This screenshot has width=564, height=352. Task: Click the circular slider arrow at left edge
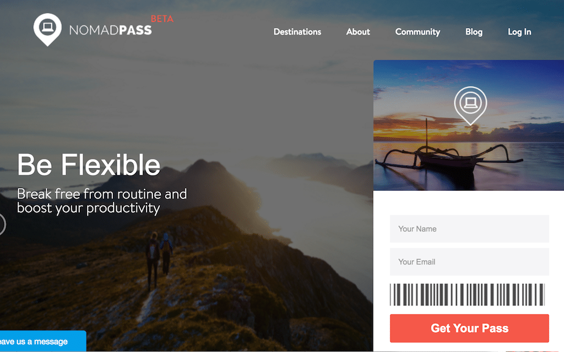pos(2,224)
